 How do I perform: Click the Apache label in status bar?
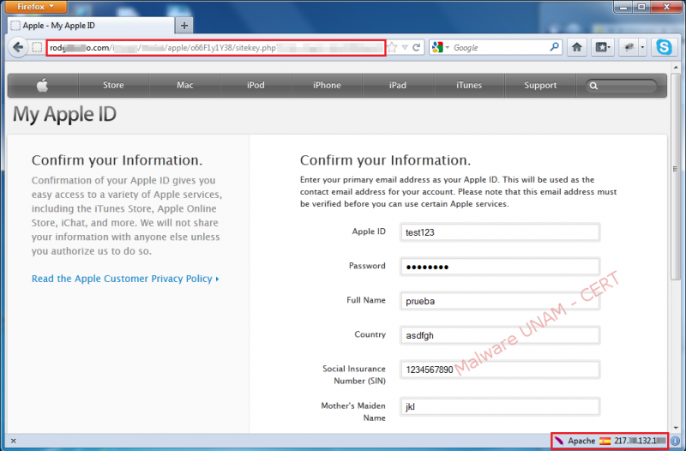581,441
